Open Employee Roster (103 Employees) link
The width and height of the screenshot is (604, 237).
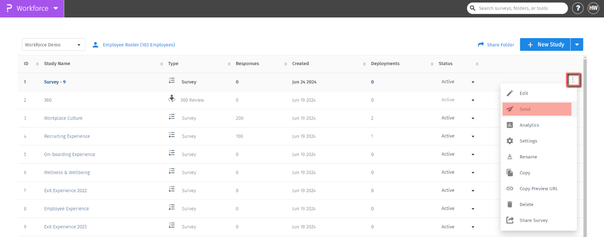[x=138, y=45]
